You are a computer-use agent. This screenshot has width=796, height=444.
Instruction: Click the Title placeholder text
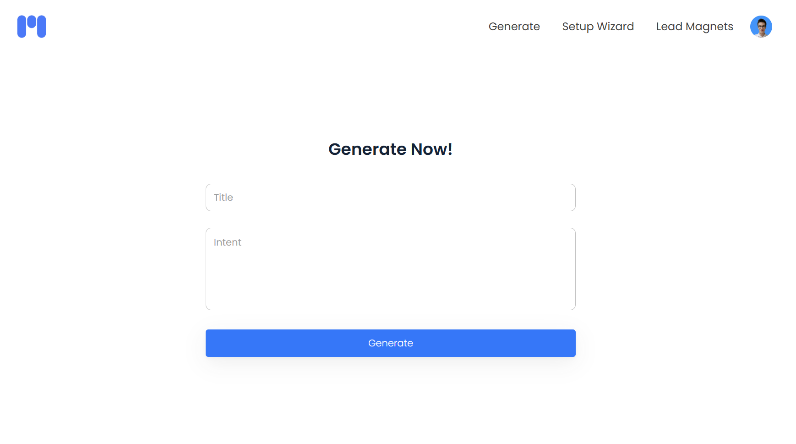224,197
